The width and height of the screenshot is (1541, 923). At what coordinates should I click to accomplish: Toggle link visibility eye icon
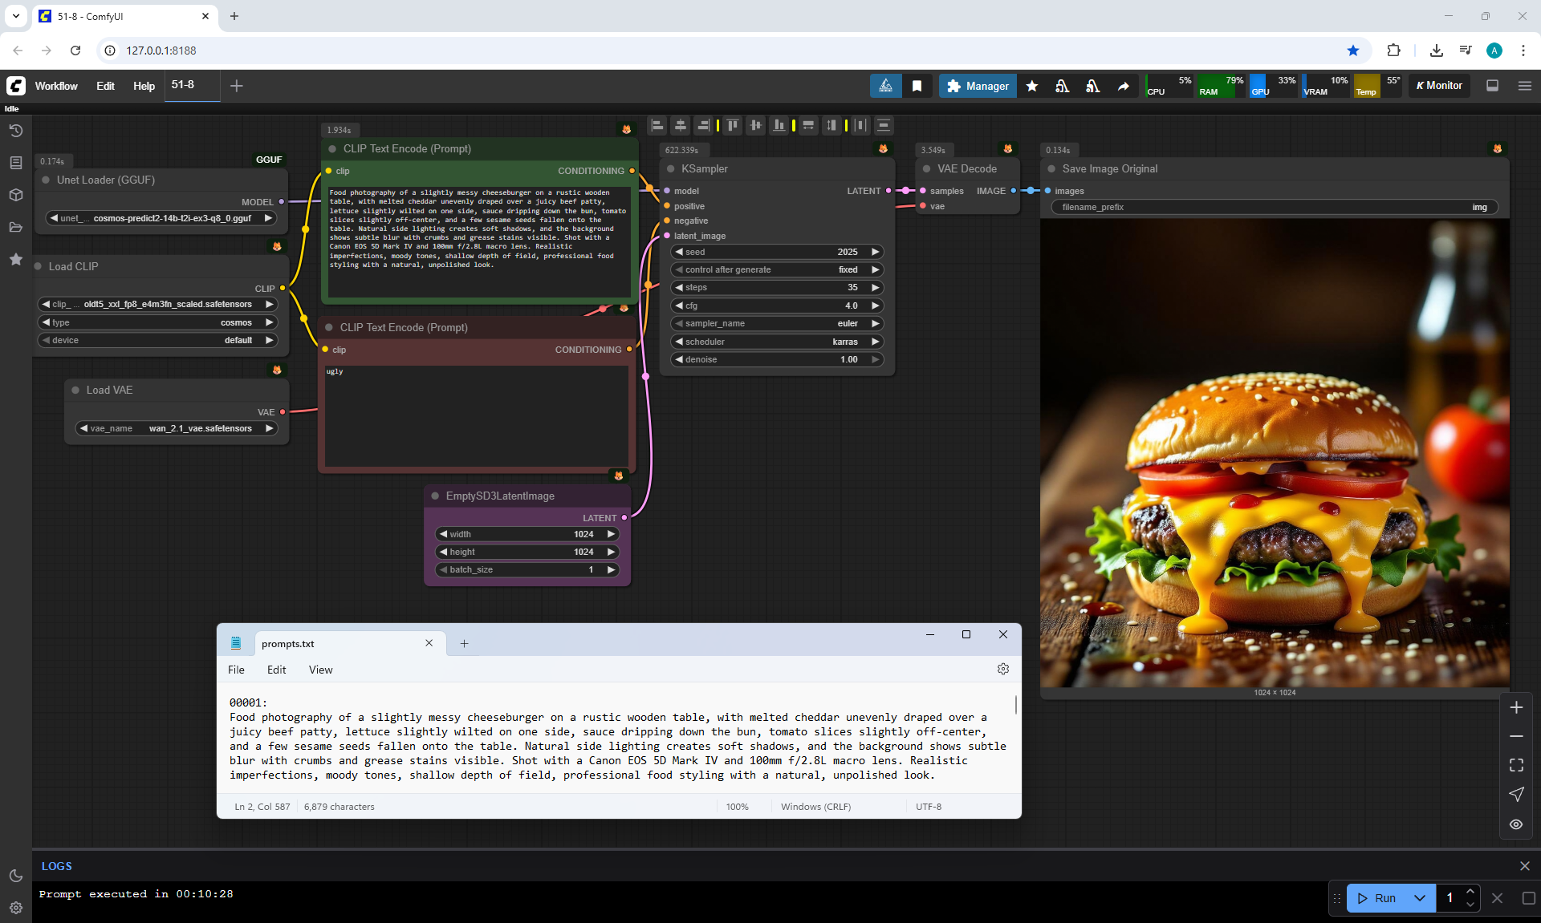pos(1516,824)
